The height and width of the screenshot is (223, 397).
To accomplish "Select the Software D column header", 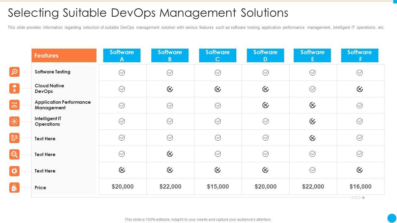I will coord(265,55).
